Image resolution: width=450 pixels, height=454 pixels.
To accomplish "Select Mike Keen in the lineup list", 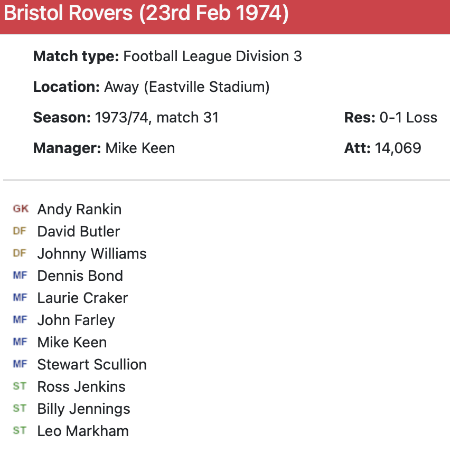I will click(72, 342).
